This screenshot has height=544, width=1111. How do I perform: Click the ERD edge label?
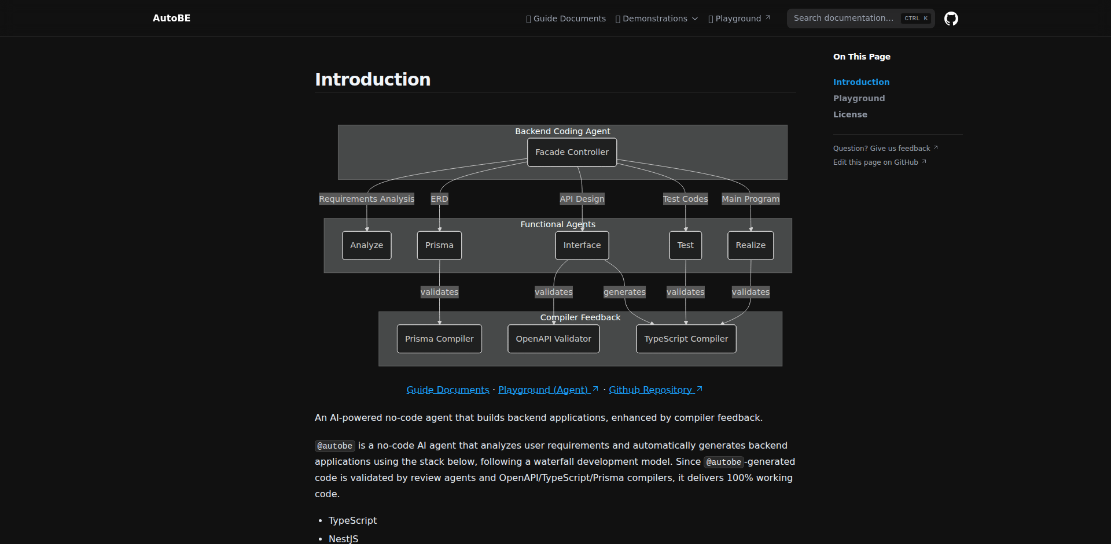439,199
